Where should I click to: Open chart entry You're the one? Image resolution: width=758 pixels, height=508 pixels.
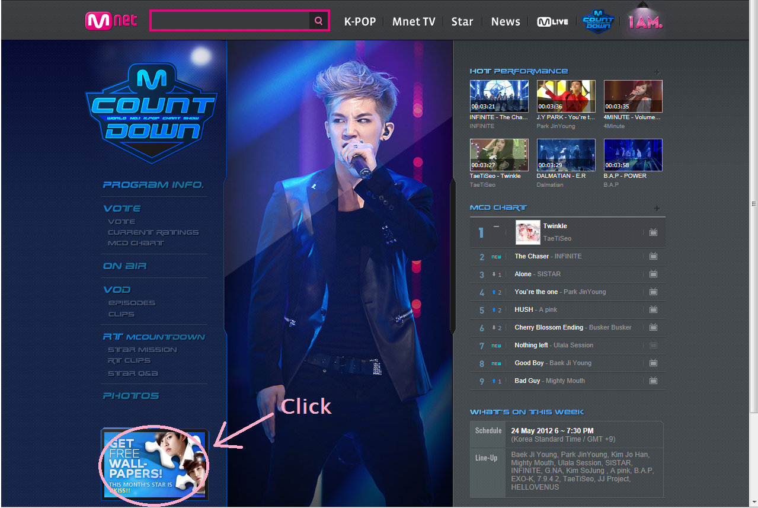click(561, 292)
